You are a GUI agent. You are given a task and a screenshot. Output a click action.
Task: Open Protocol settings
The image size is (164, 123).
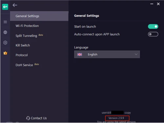pyautogui.click(x=22, y=55)
